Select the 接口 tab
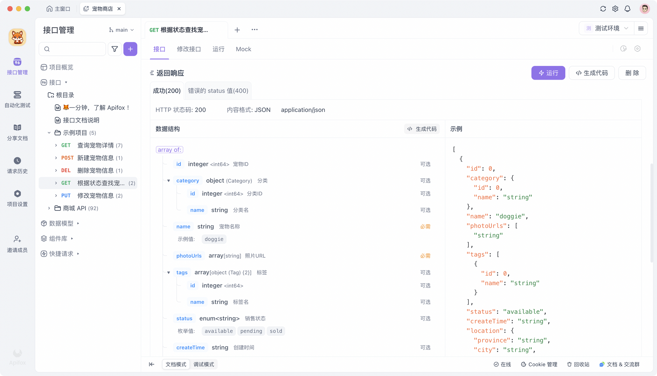Image resolution: width=657 pixels, height=376 pixels. tap(159, 49)
